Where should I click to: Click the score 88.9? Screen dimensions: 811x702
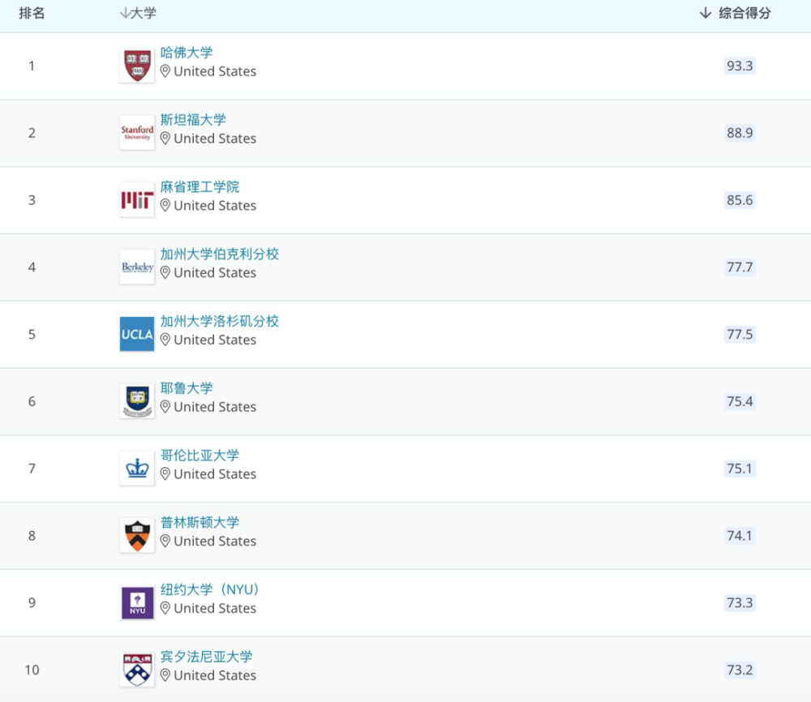coord(740,133)
